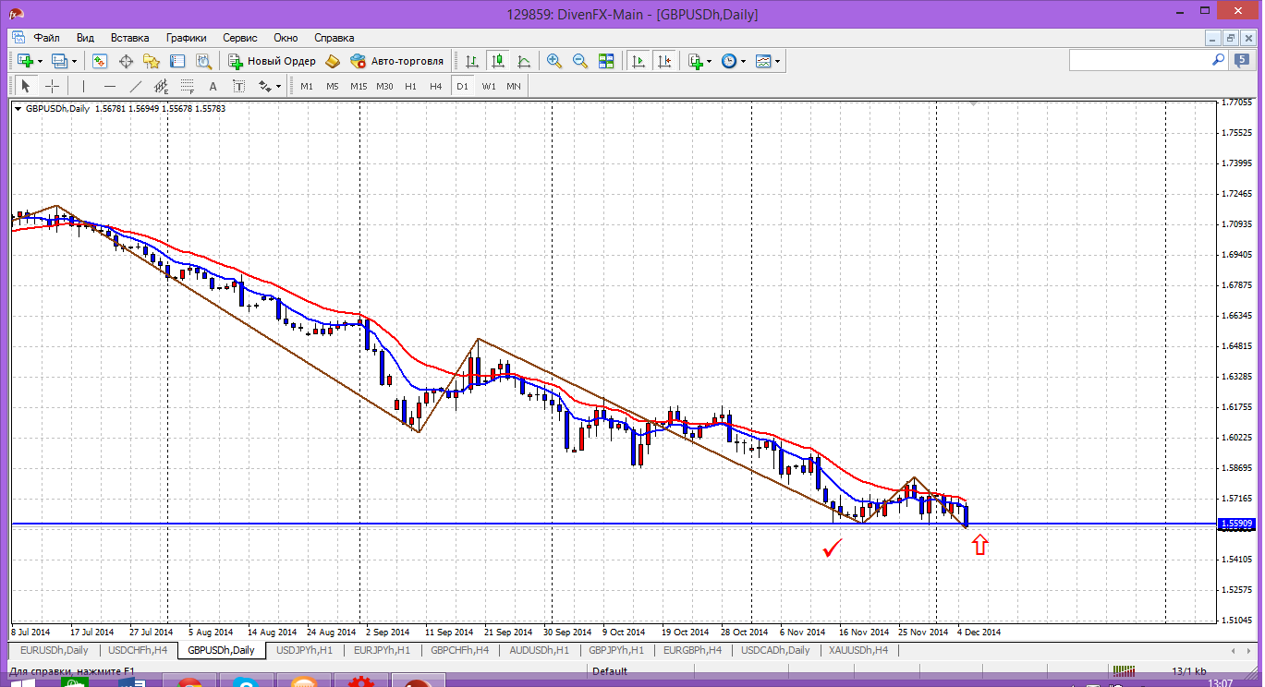Click the Новый Ордер button

coord(274,61)
